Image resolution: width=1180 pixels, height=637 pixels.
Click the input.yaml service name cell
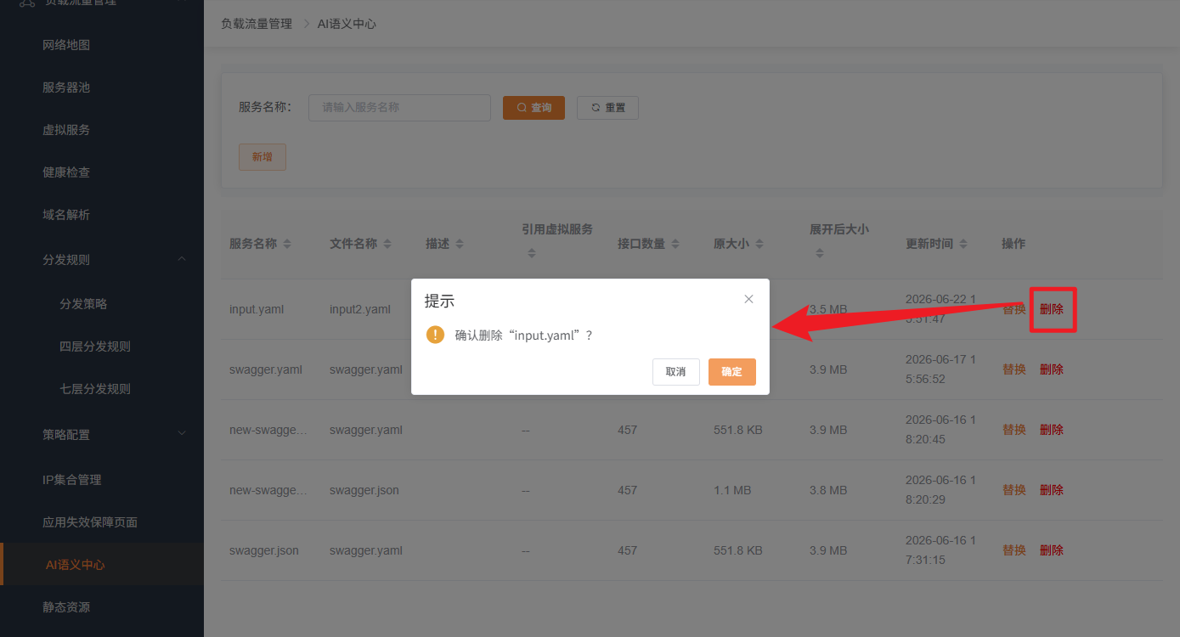click(257, 309)
